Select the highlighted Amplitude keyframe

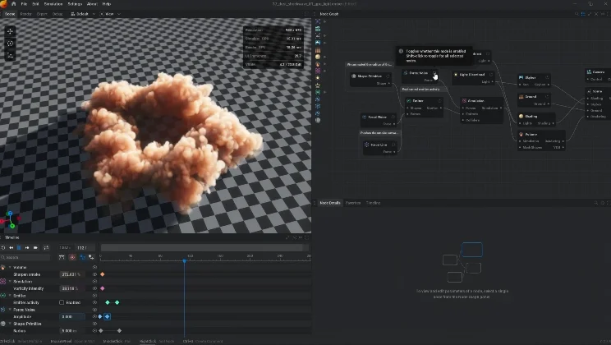point(107,316)
